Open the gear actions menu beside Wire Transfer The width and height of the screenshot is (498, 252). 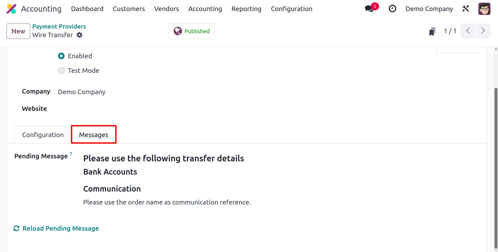pyautogui.click(x=79, y=35)
